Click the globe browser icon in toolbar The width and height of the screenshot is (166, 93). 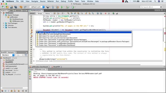[48, 7]
